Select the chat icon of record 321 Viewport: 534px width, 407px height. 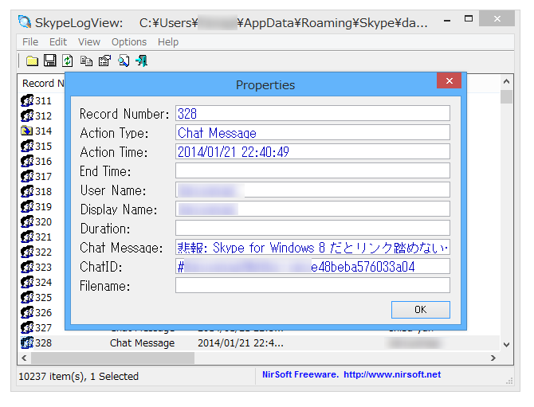click(x=27, y=237)
